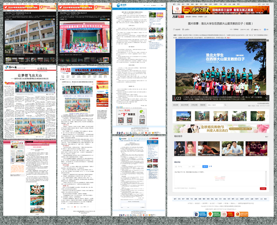277x225 pixels.
Task: Click the main group photo slideshow image
Action: pos(222,69)
